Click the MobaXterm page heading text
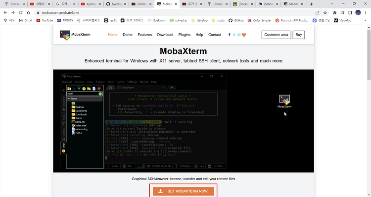Viewport: 371px width, 197px height. 184,51
